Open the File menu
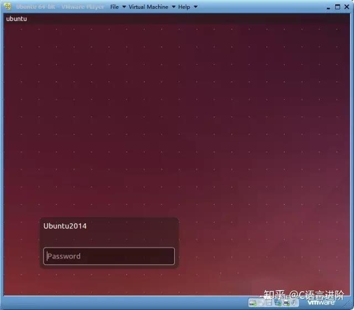This screenshot has width=354, height=310. (114, 7)
